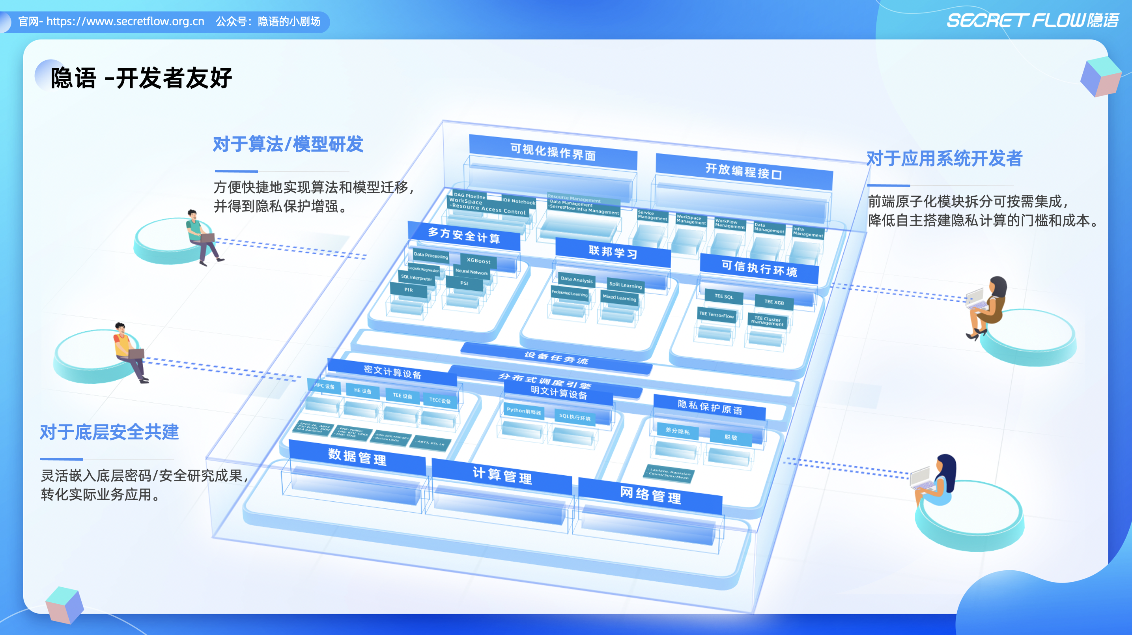Viewport: 1132px width, 635px height.
Task: Select the 开放编程接口 panel
Action: point(743,172)
